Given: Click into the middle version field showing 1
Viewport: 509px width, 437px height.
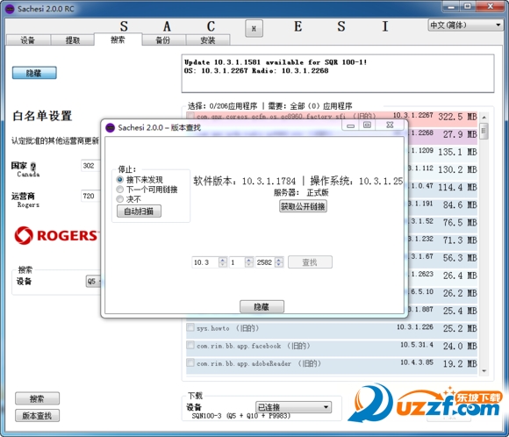Looking at the screenshot, I should pos(237,262).
